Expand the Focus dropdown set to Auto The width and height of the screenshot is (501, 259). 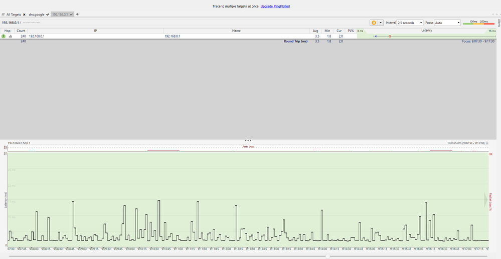(x=447, y=23)
